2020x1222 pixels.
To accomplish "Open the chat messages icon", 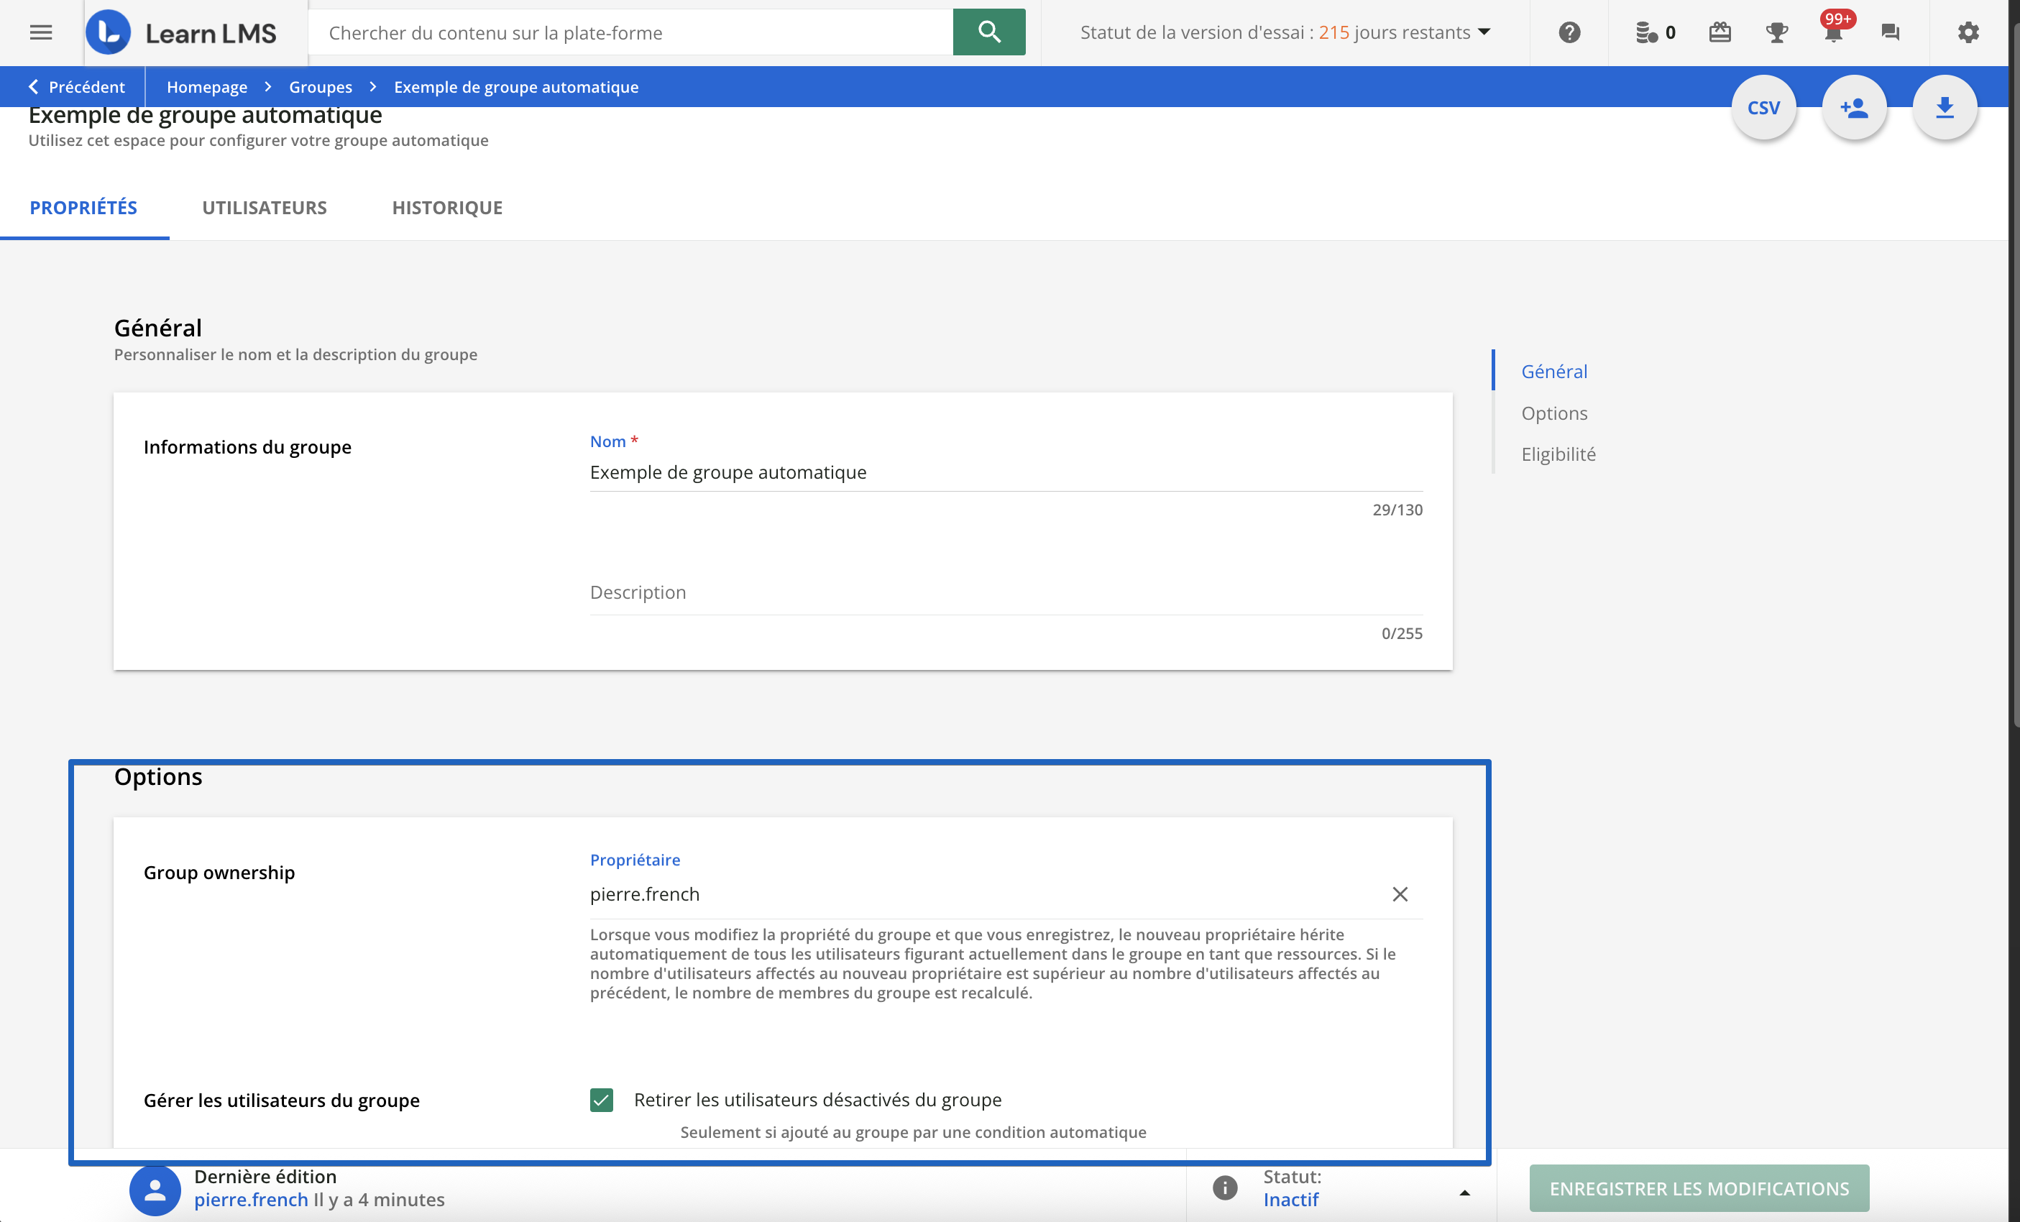I will coord(1891,33).
